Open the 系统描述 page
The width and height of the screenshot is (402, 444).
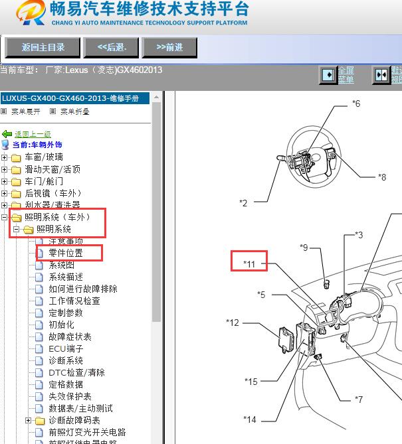[x=66, y=277]
